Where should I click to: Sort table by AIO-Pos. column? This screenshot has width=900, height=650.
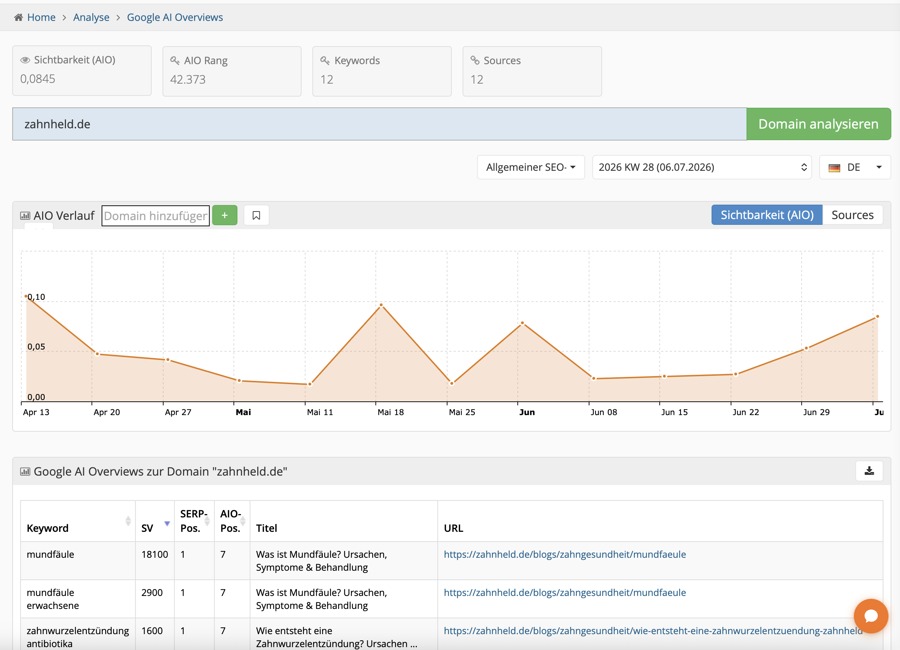coord(232,521)
